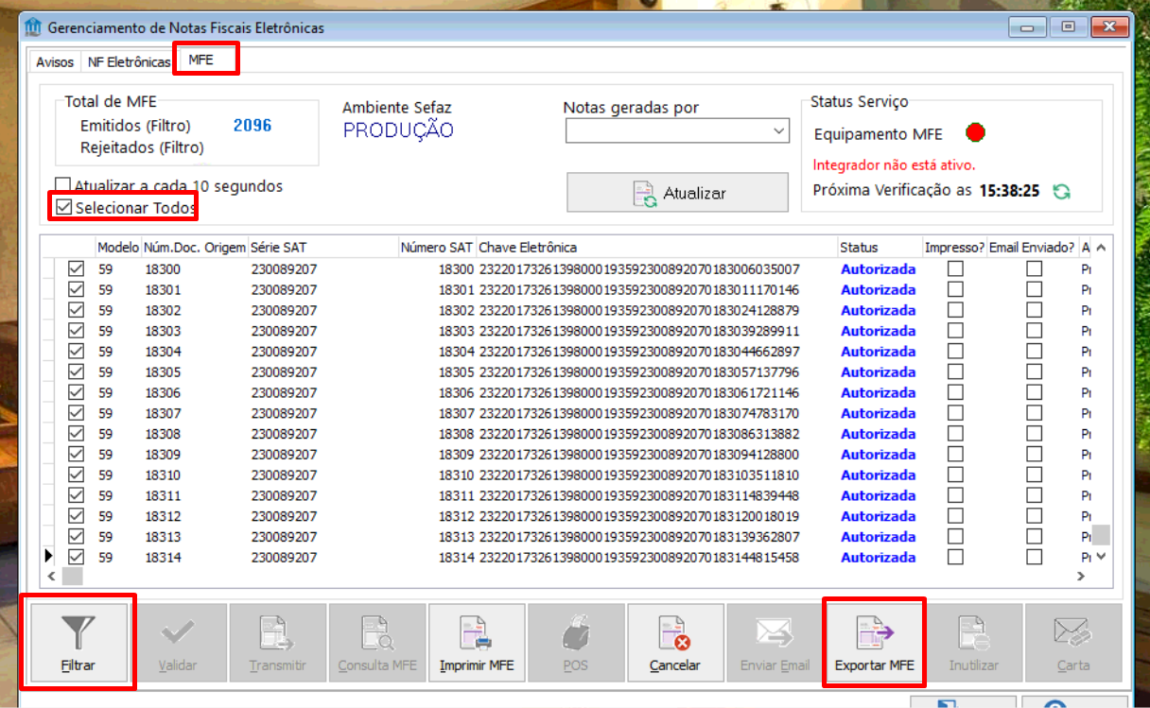The height and width of the screenshot is (708, 1150).
Task: Click Autorizada status in row 18309
Action: pyautogui.click(x=879, y=455)
